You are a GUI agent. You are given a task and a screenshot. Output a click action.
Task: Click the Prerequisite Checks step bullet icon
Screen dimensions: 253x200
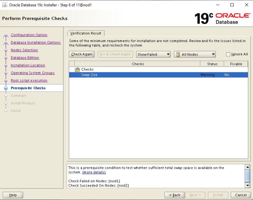(x=6, y=88)
